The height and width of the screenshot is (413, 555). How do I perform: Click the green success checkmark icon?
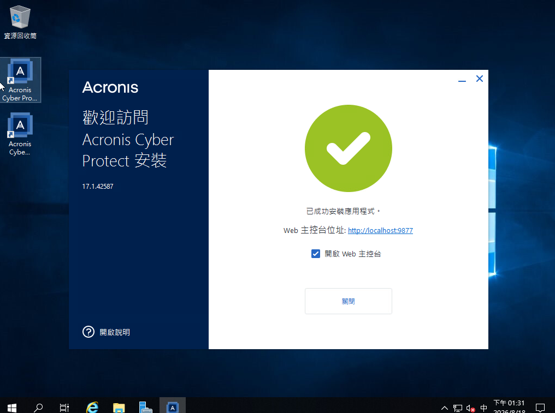click(x=349, y=148)
